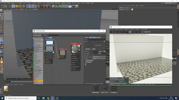Open the MoGraph menu

click(x=57, y=3)
